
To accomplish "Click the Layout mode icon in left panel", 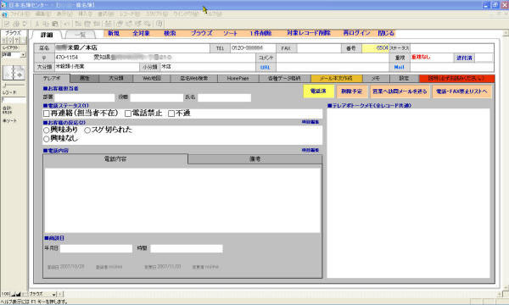I will tap(17, 40).
